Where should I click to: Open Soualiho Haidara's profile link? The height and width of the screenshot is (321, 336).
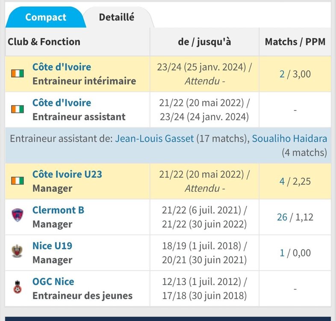pos(289,139)
